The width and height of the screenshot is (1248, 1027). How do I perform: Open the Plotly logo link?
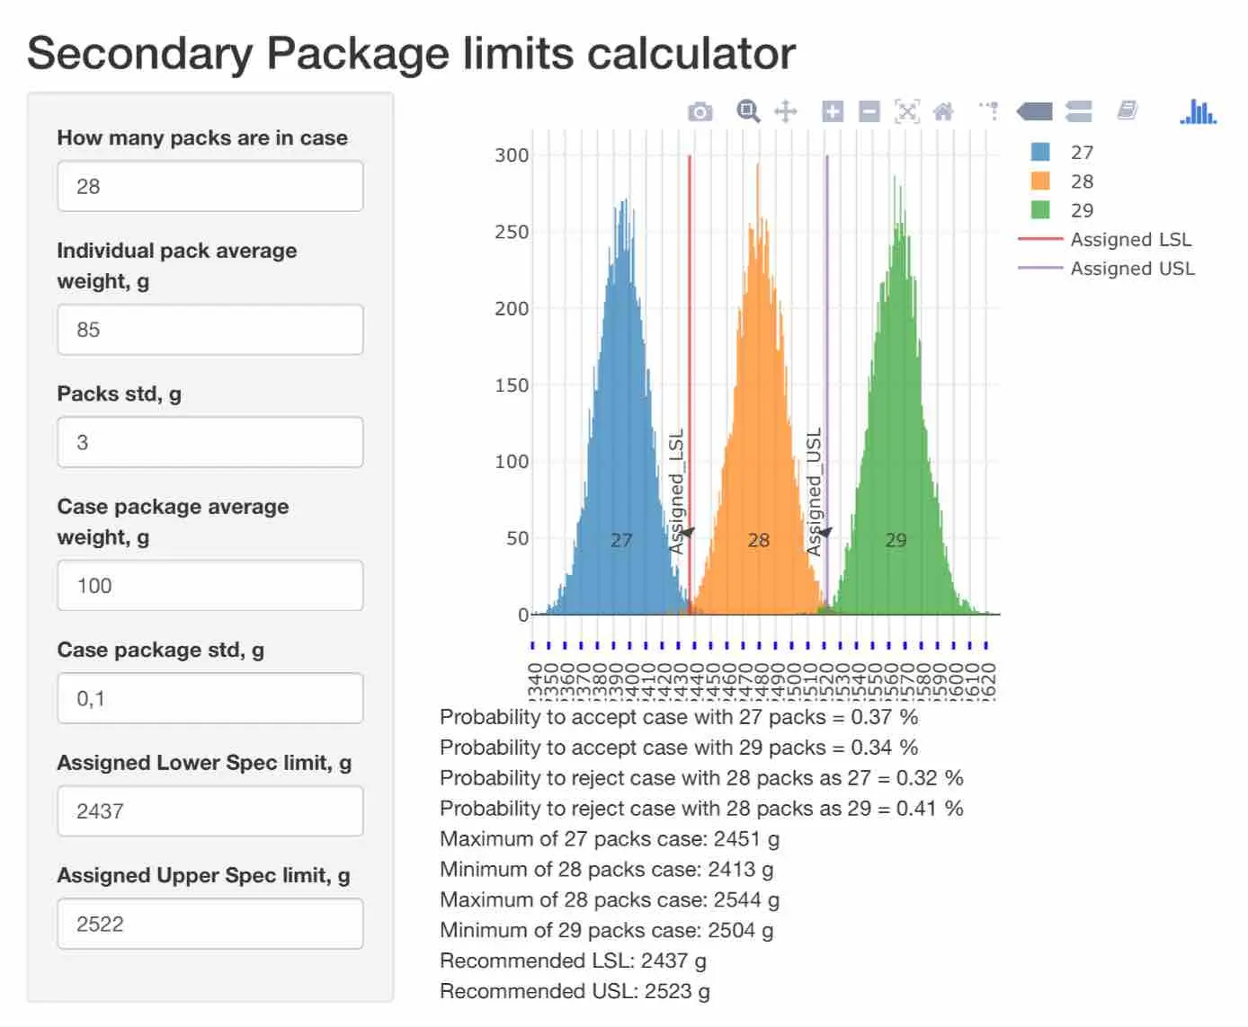pyautogui.click(x=1198, y=111)
